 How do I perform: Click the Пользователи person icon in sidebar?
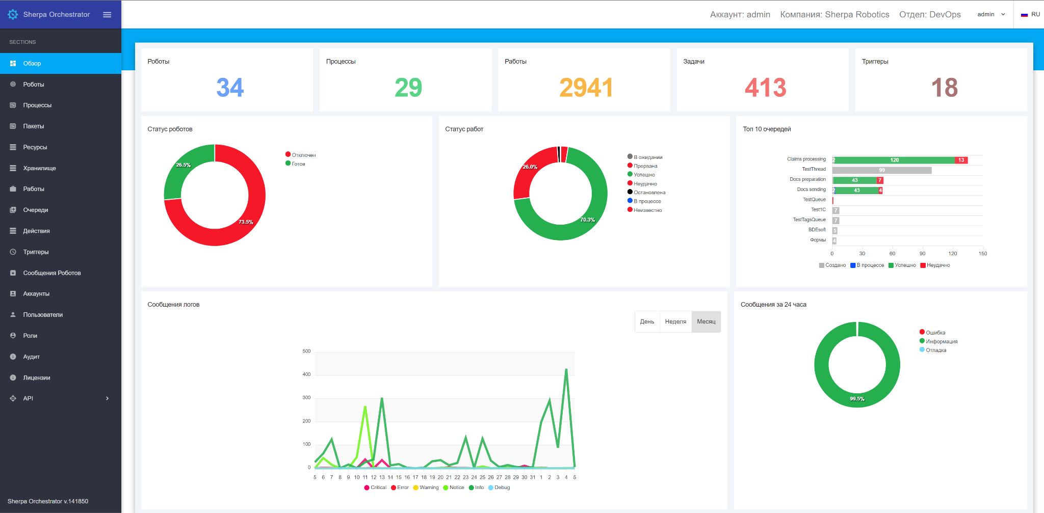13,315
